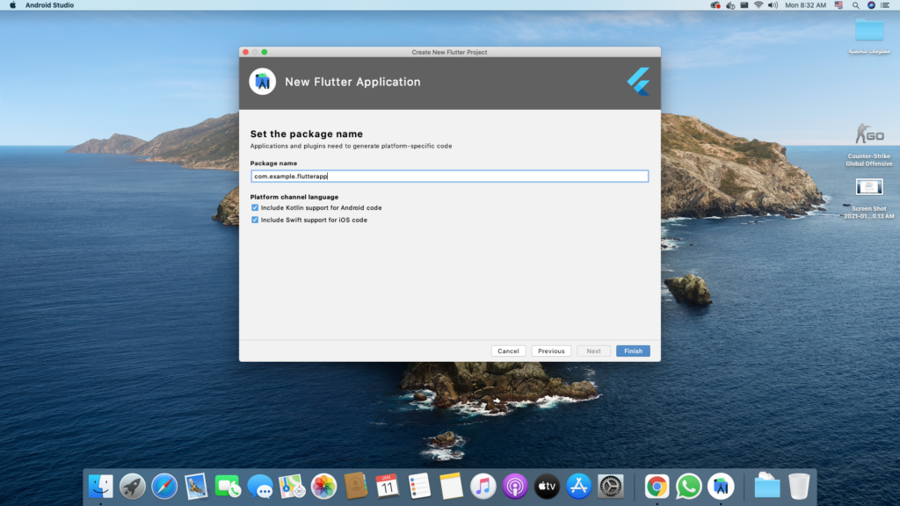Click the Android Studio icon in the dock
The width and height of the screenshot is (900, 506).
[x=721, y=487]
